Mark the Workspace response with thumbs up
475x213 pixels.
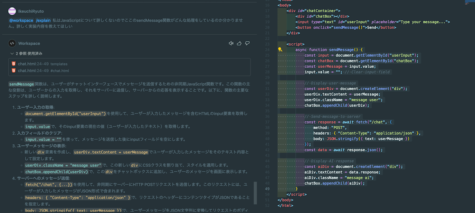239,43
